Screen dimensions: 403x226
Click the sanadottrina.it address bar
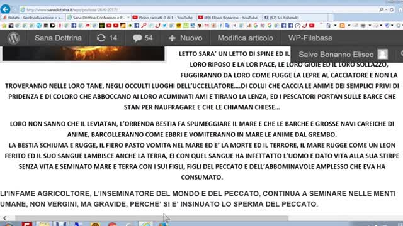pyautogui.click(x=198, y=9)
